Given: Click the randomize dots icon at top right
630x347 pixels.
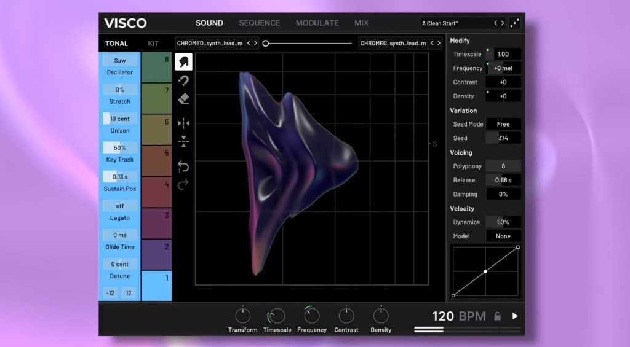Looking at the screenshot, I should (x=515, y=23).
